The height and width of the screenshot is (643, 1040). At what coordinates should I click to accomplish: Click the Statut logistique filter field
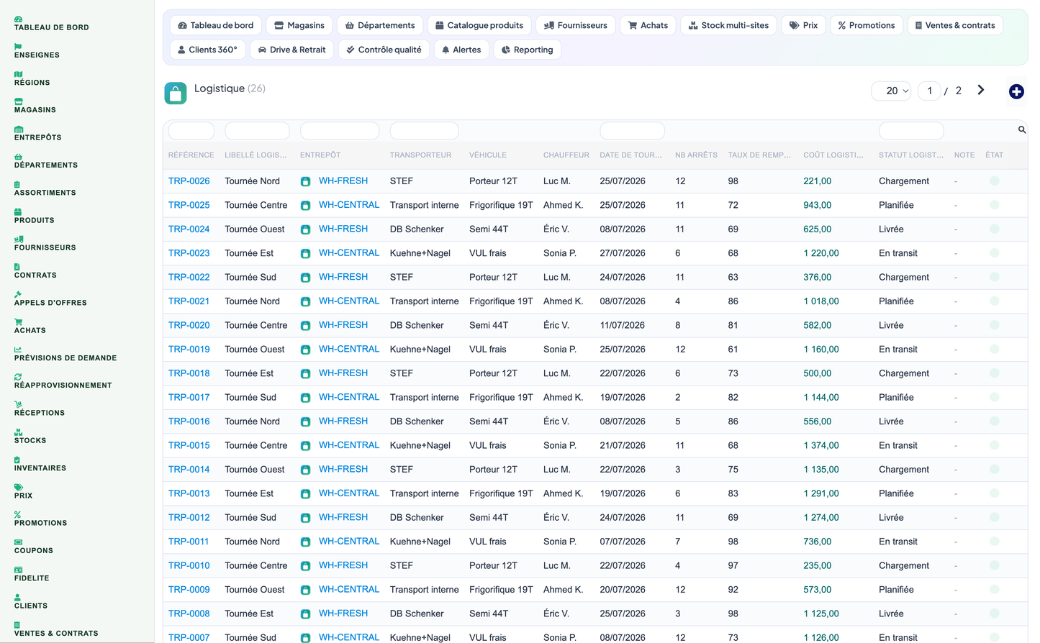911,131
